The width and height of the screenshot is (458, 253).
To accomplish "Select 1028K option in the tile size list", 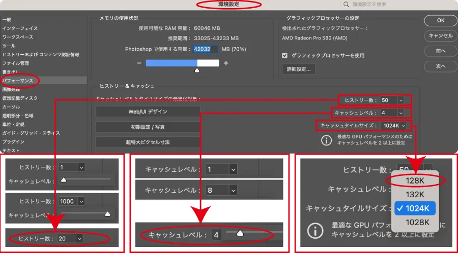I will point(416,222).
